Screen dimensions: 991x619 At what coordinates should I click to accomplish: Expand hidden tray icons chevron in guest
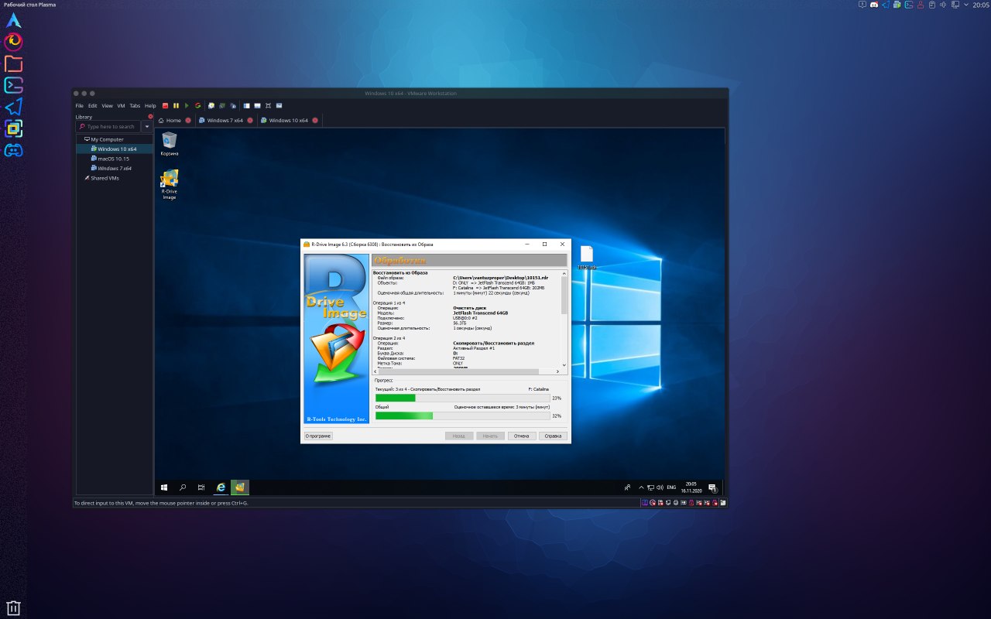641,487
